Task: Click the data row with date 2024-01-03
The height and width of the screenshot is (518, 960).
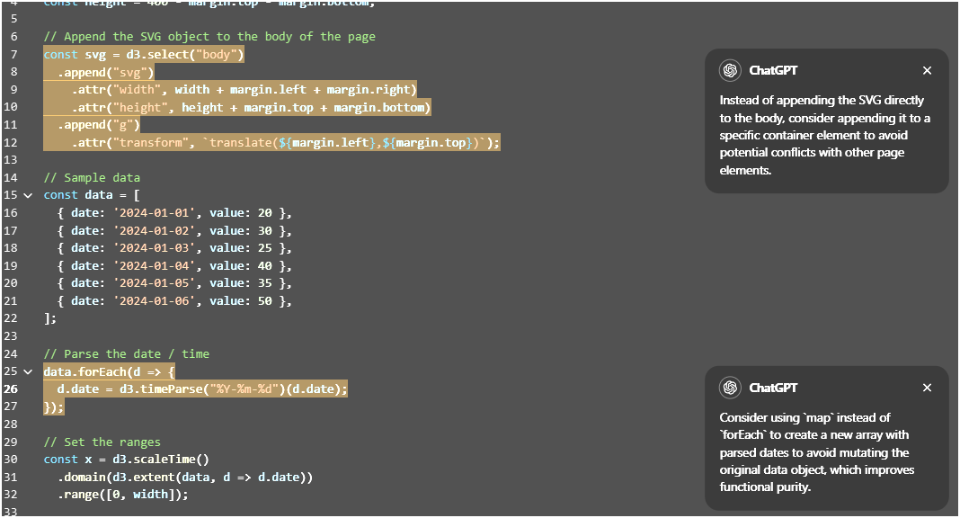Action: point(174,248)
